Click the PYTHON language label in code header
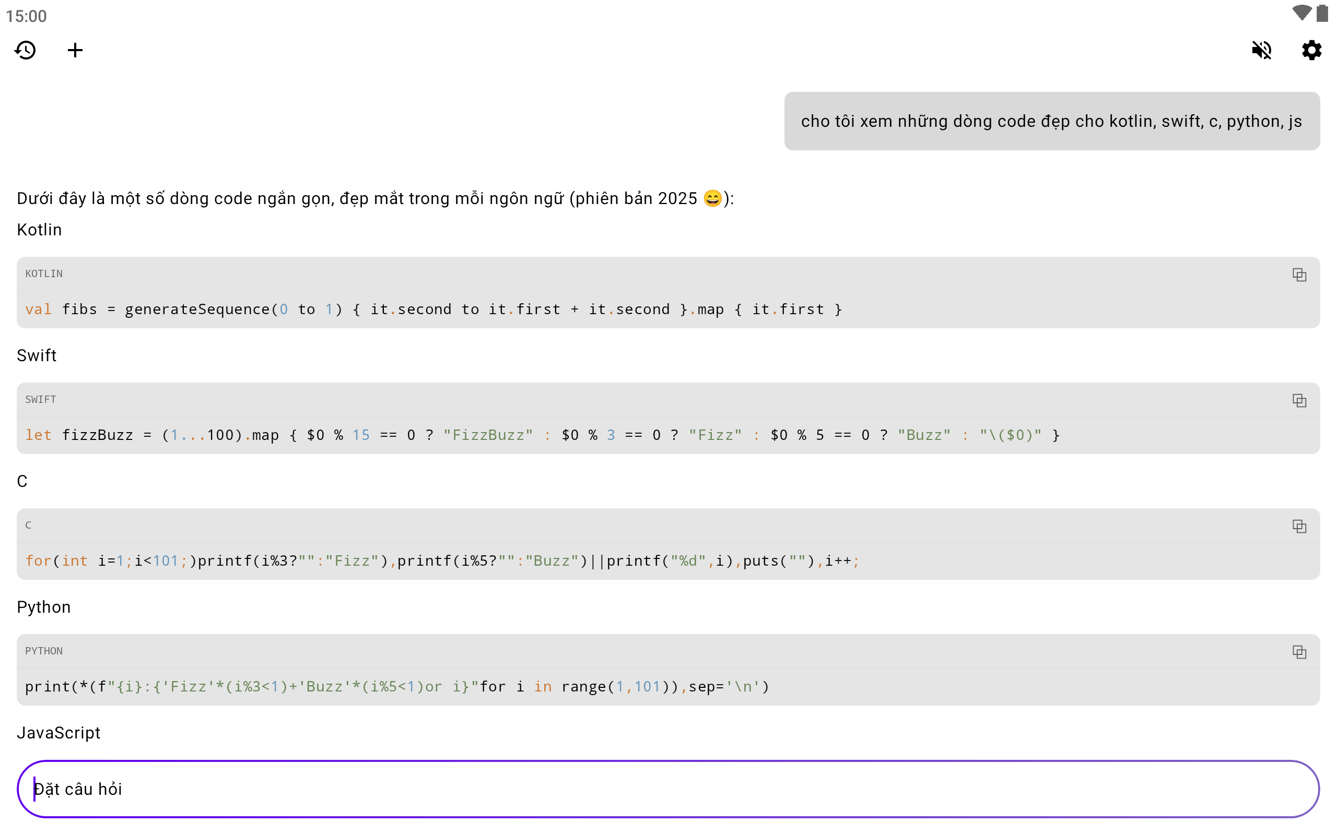The height and width of the screenshot is (835, 1337). click(44, 651)
